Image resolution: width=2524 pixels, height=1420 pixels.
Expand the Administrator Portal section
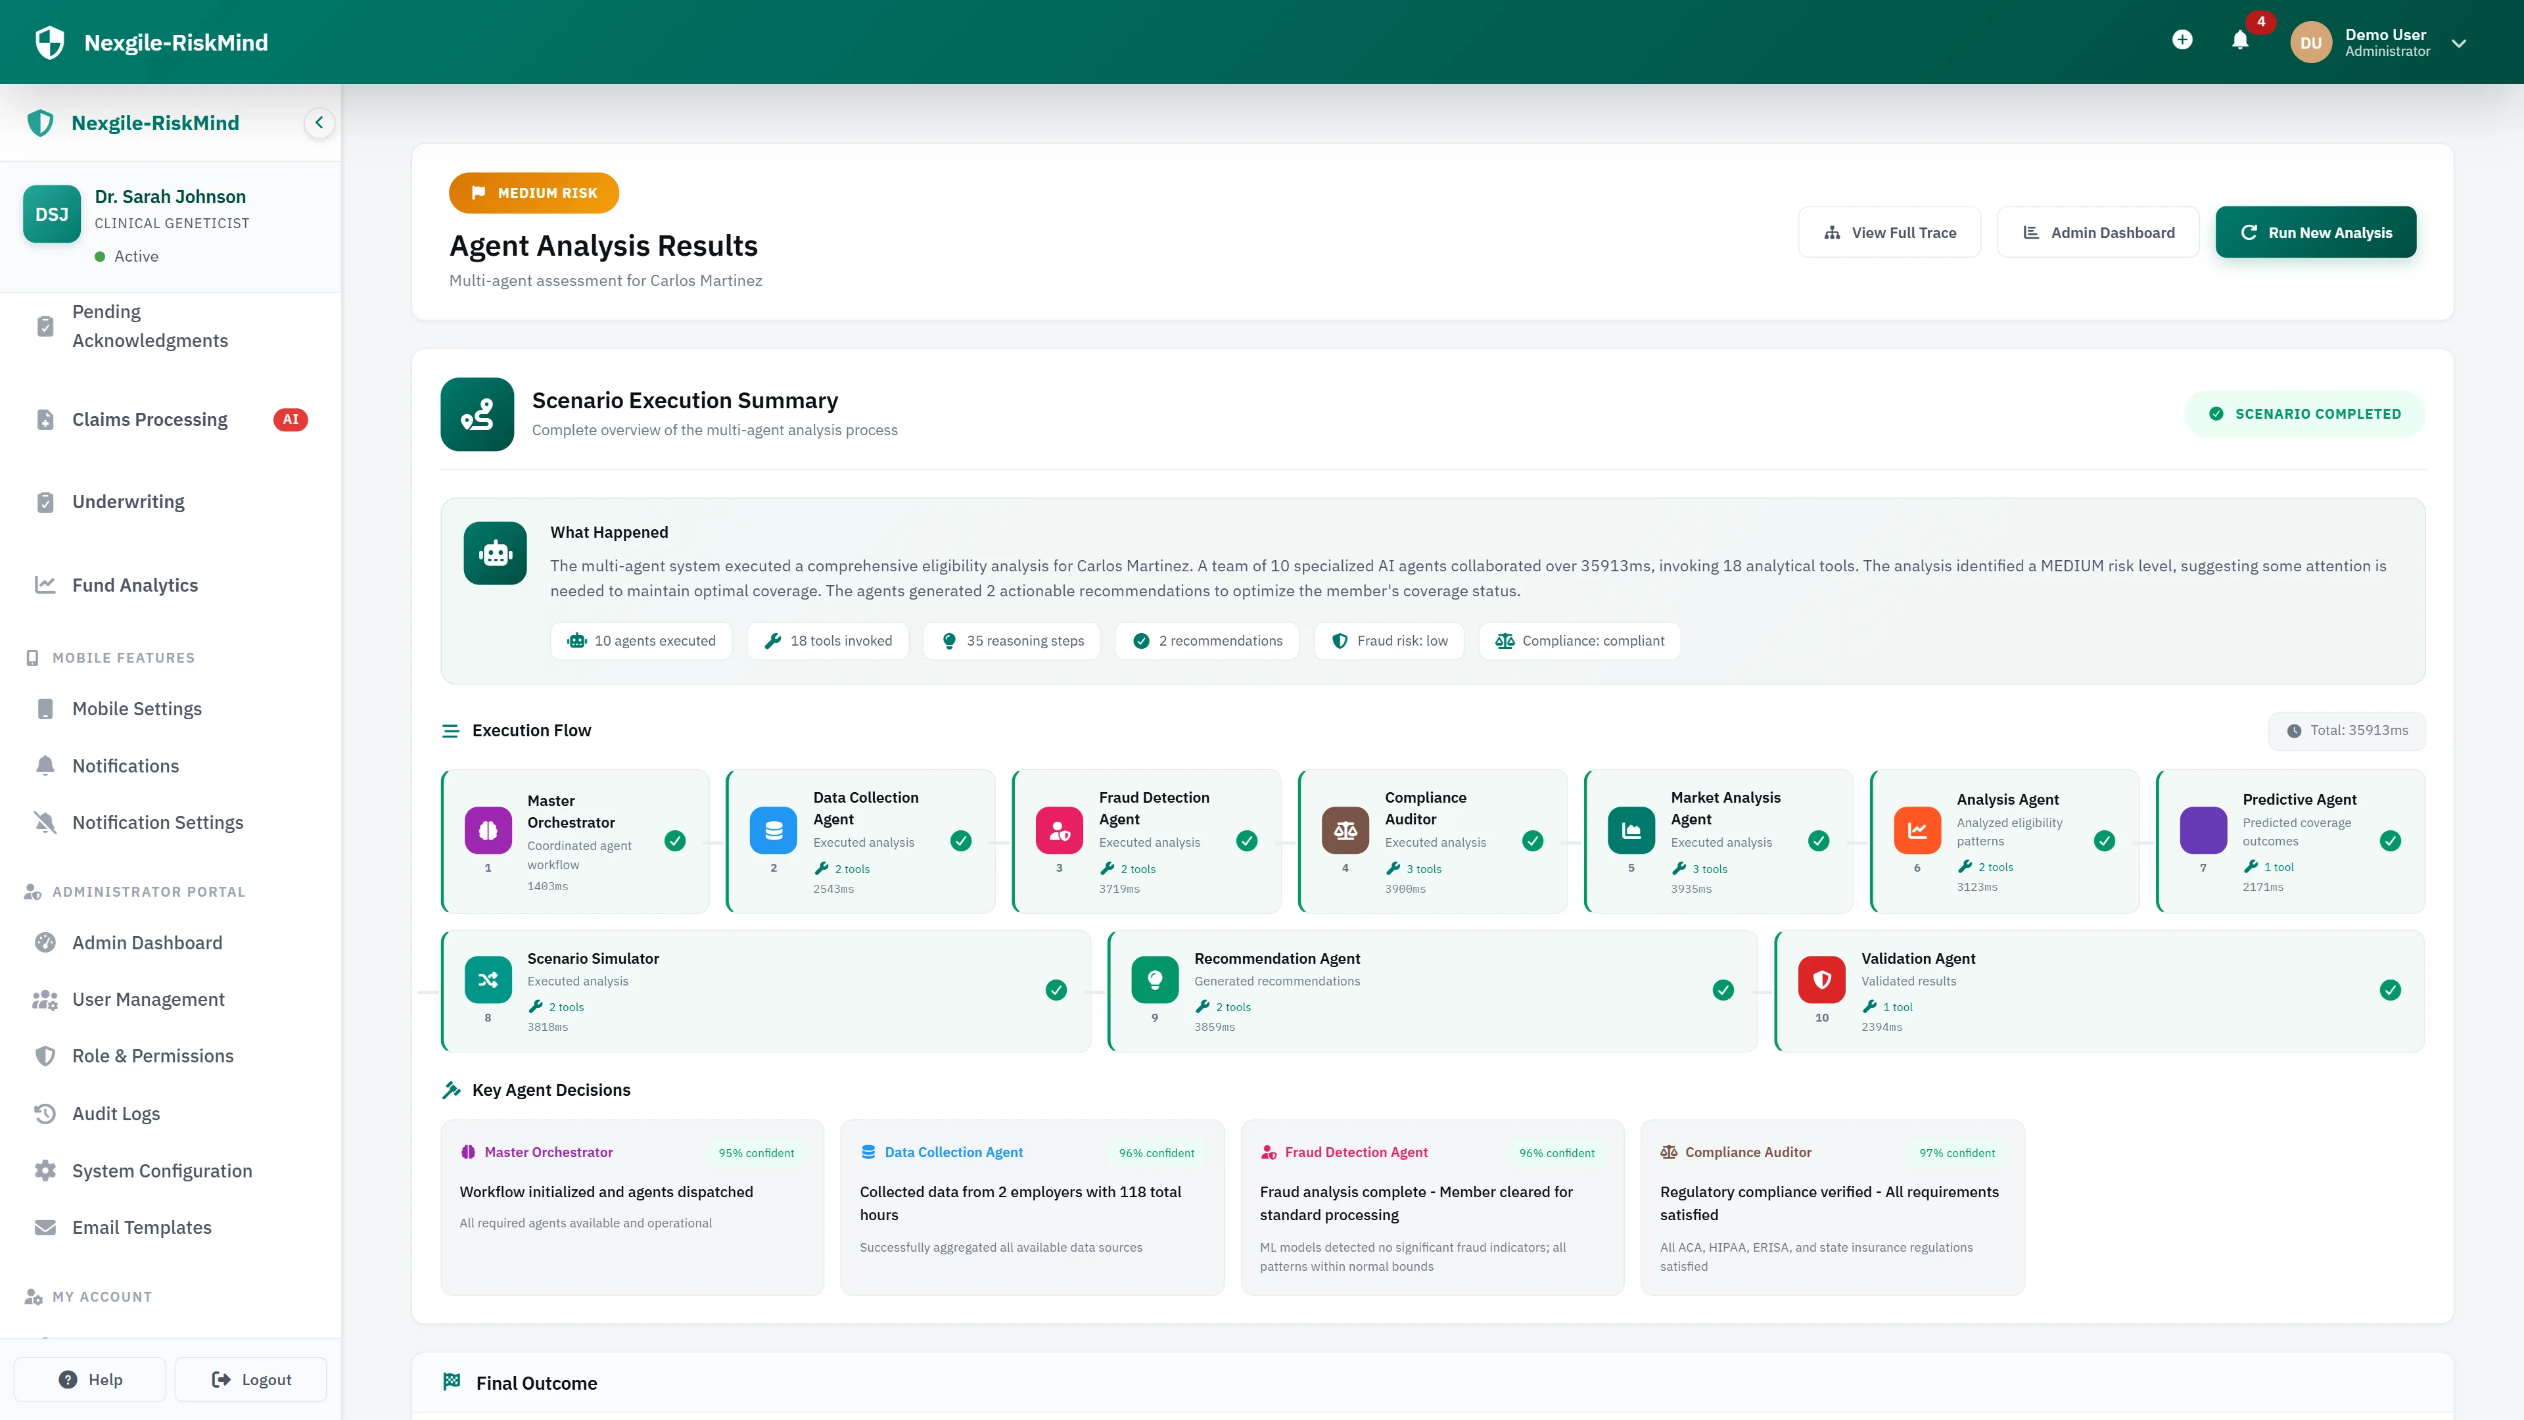(148, 892)
